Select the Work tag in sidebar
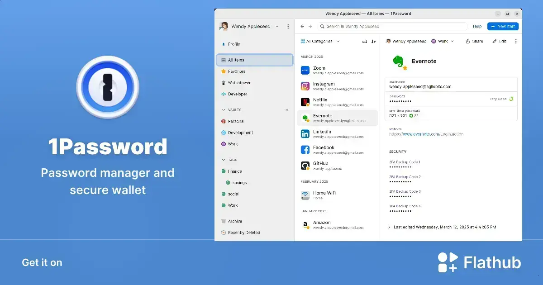This screenshot has height=285, width=543. click(x=255, y=205)
